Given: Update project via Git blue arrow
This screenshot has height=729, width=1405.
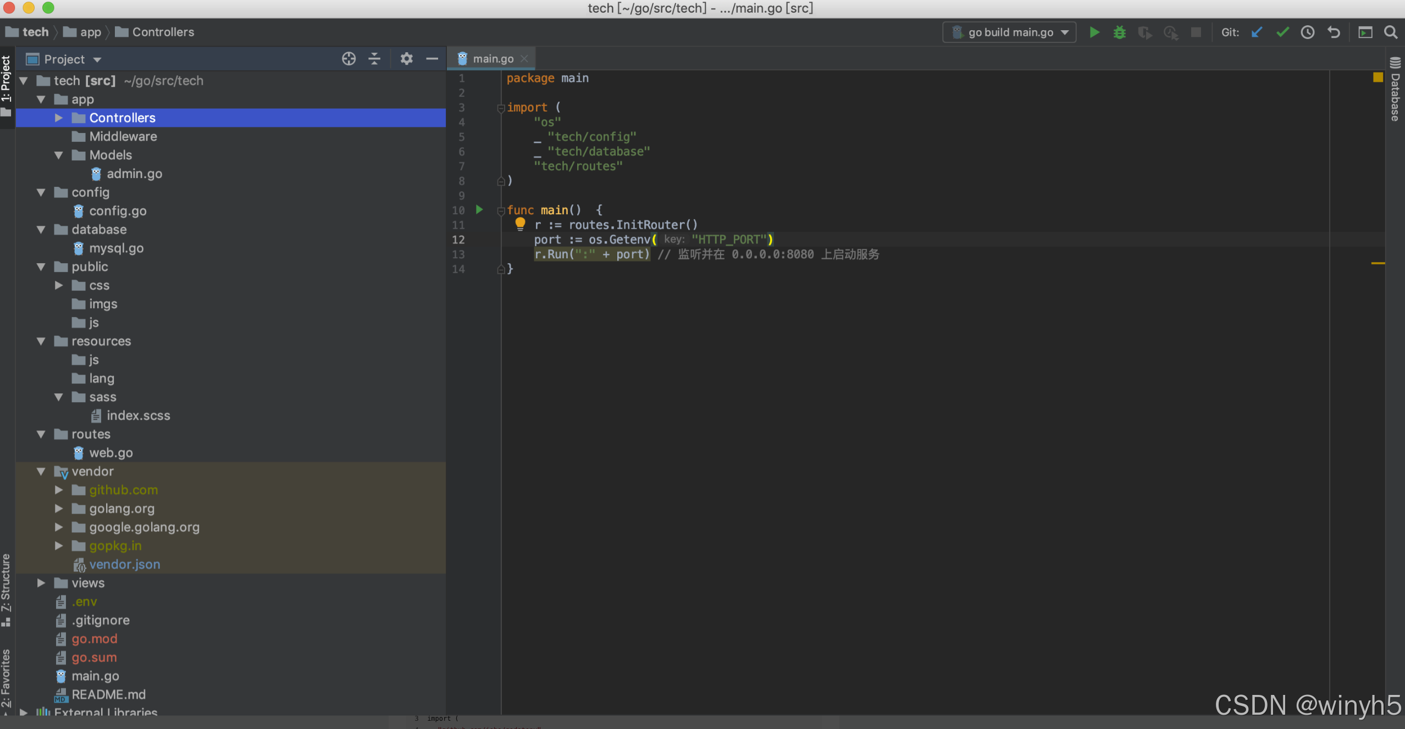Looking at the screenshot, I should pyautogui.click(x=1257, y=32).
